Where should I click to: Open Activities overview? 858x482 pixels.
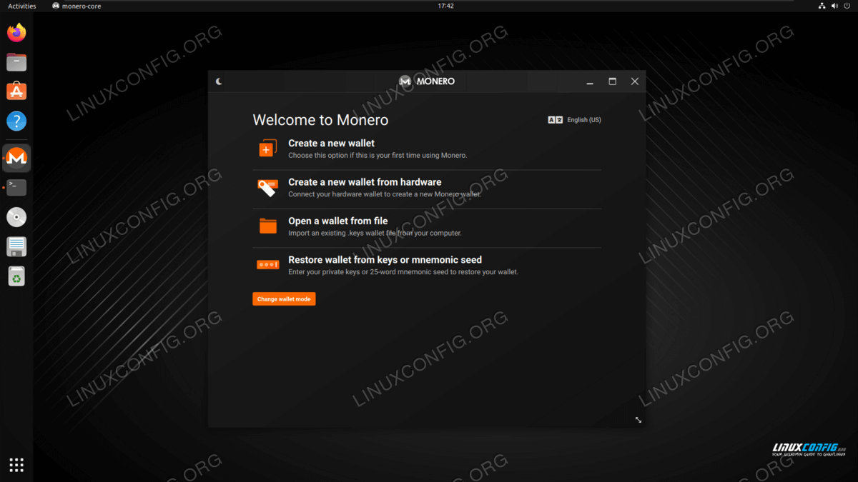(x=21, y=6)
